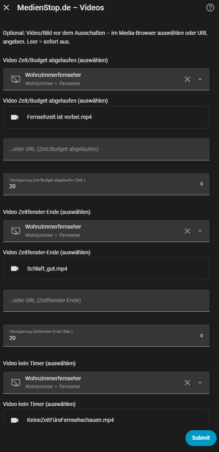Focus the URL field for Zeit/Budget abgelaufen
Viewport: 219px width, 452px height.
click(x=106, y=149)
